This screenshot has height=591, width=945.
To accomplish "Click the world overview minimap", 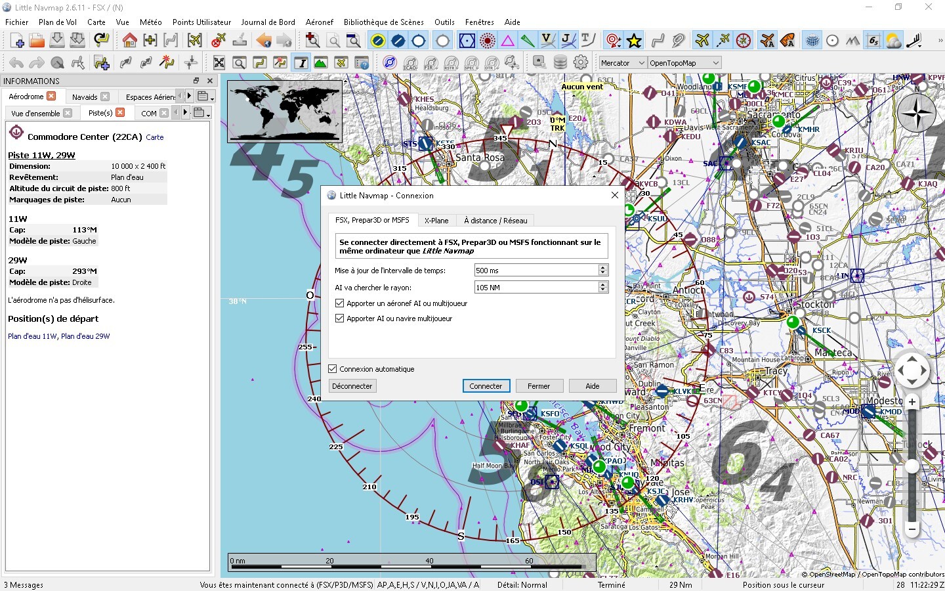I will click(284, 111).
